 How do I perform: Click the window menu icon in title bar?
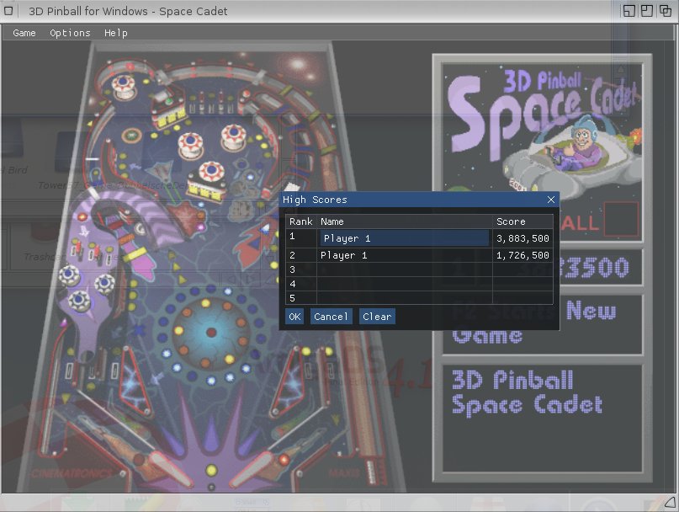8,10
